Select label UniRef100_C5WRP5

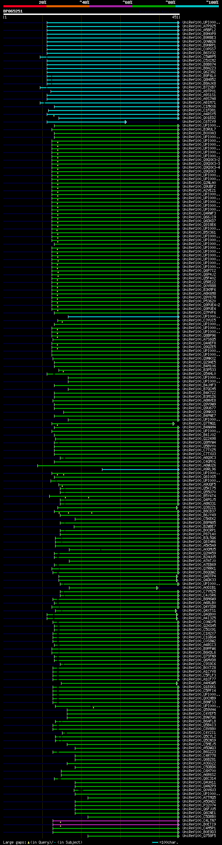(199, 57)
